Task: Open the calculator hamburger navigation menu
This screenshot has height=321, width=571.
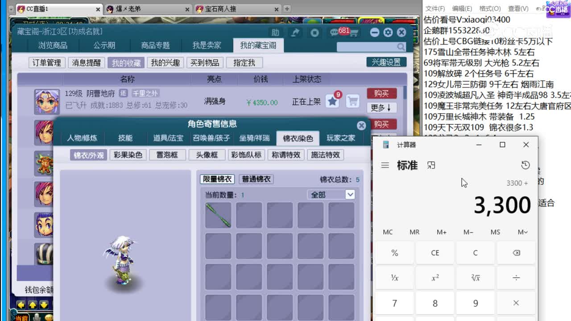Action: (x=385, y=165)
